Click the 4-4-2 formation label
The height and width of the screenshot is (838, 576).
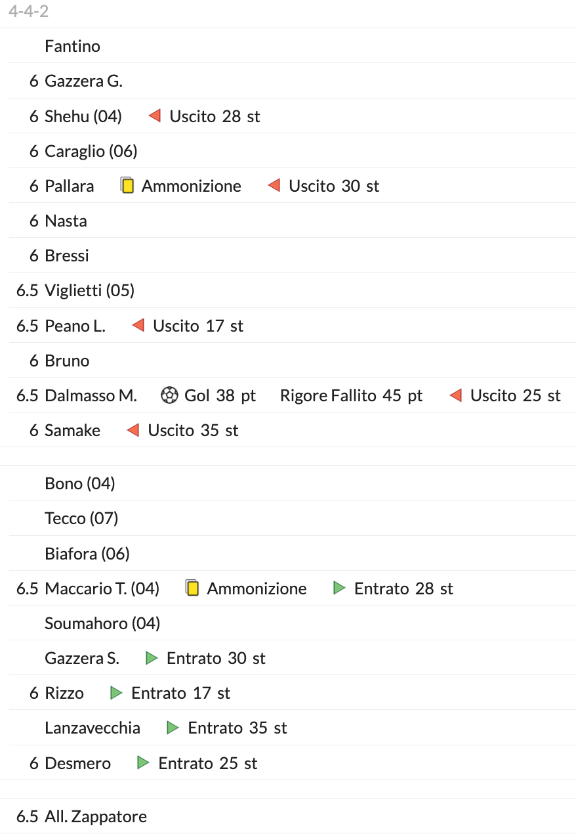[29, 11]
